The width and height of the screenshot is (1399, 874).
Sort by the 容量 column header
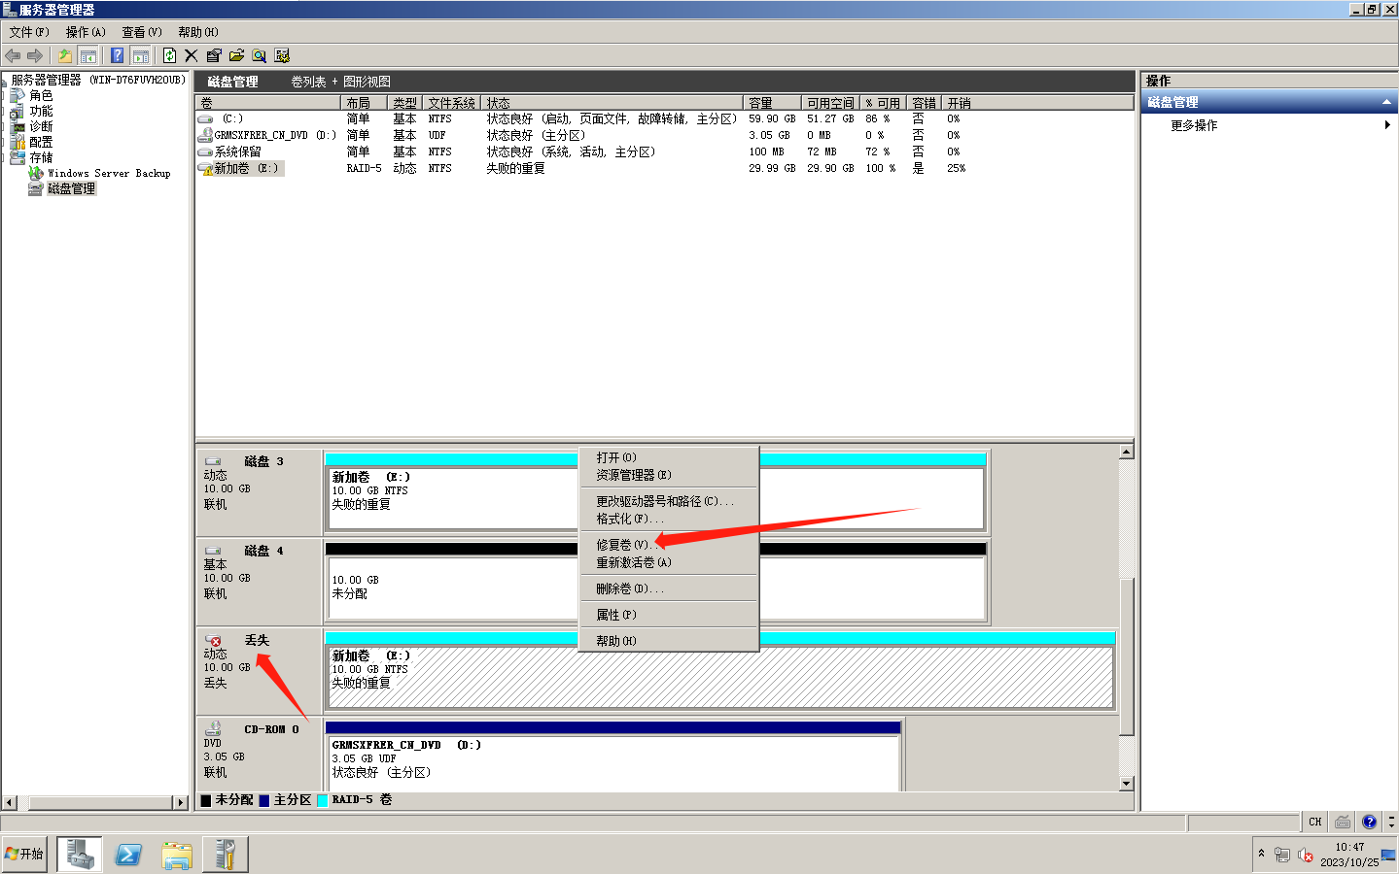point(773,103)
